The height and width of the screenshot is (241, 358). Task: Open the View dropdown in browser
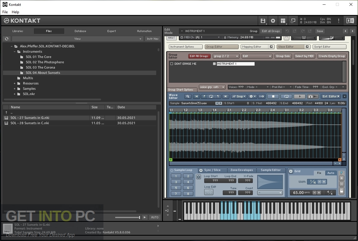click(x=77, y=39)
